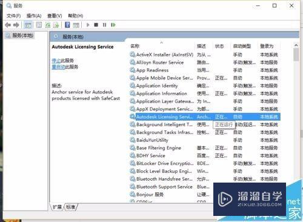This screenshot has height=222, width=303.
Task: Sort by the 状态 column header
Action: click(219, 46)
